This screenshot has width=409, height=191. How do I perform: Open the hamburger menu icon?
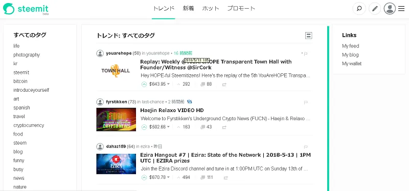[x=401, y=9]
